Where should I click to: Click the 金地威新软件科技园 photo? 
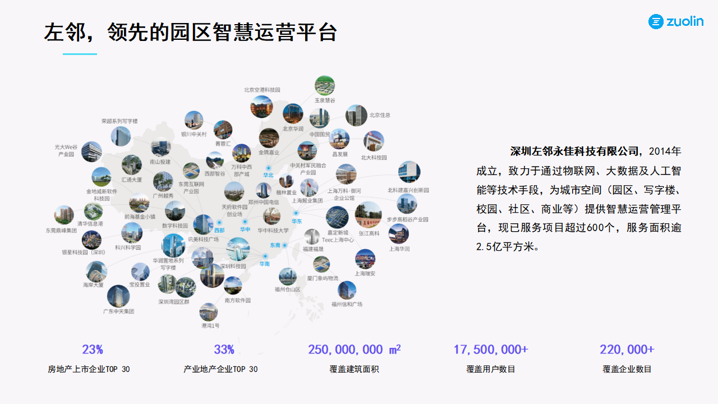pyautogui.click(x=102, y=177)
